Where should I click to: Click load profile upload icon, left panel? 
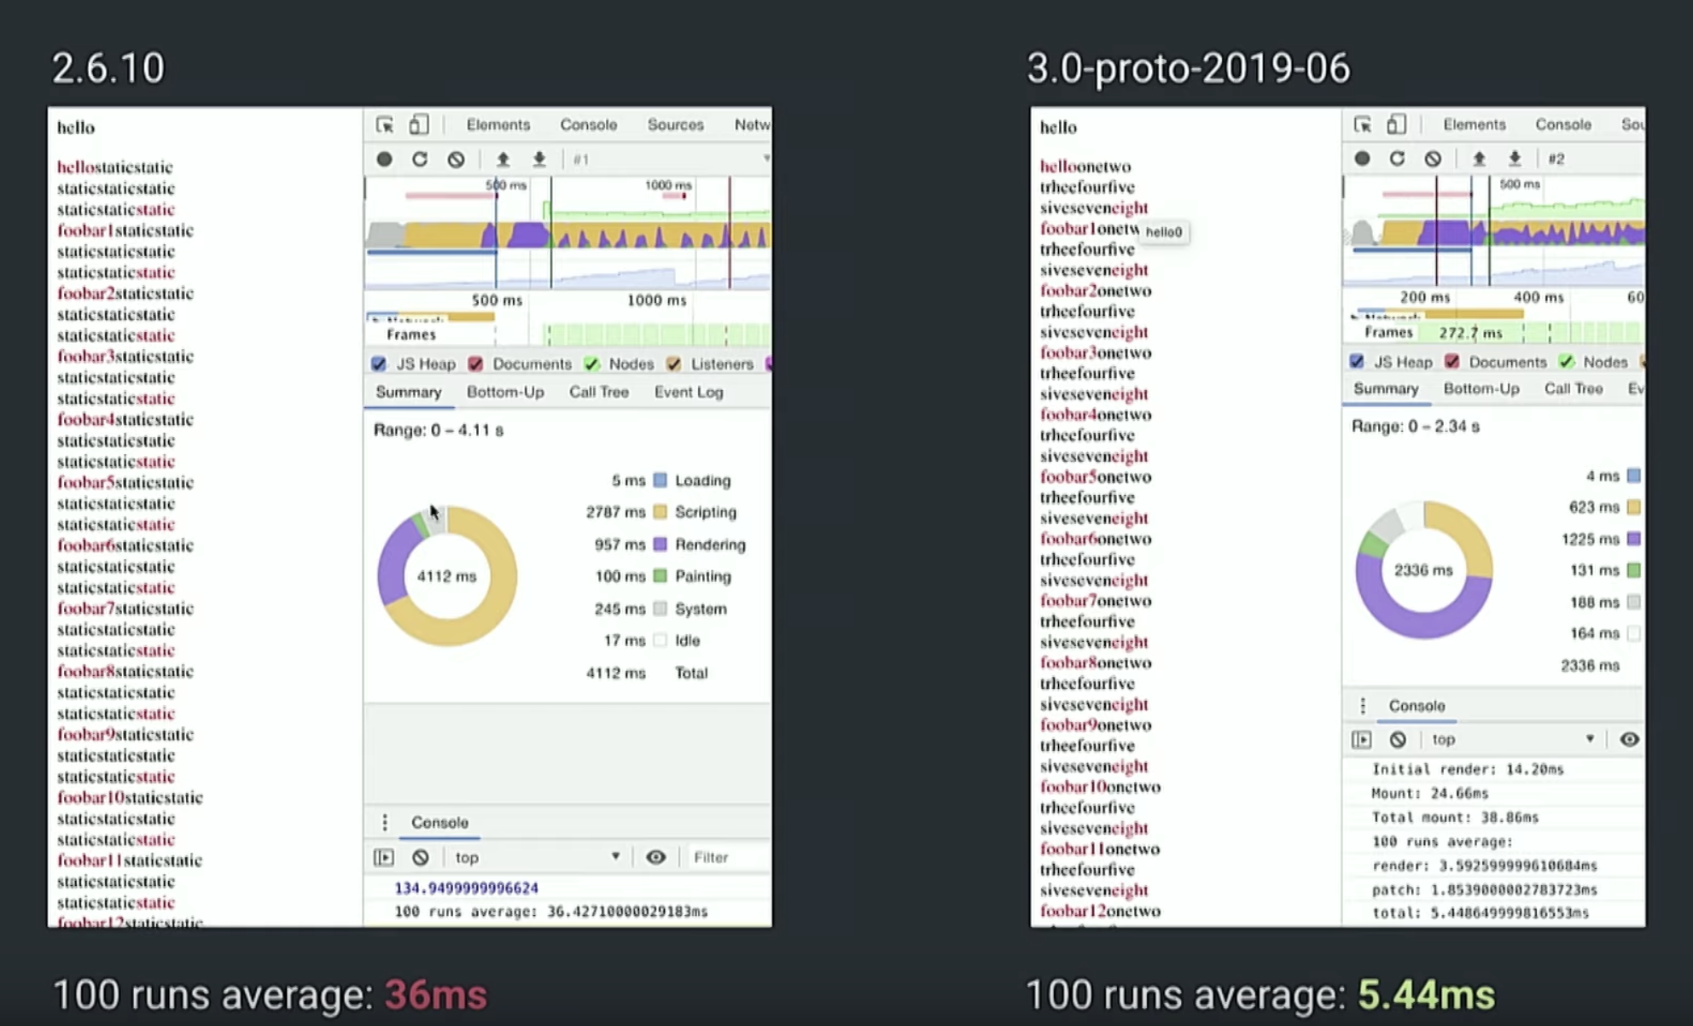pyautogui.click(x=503, y=160)
